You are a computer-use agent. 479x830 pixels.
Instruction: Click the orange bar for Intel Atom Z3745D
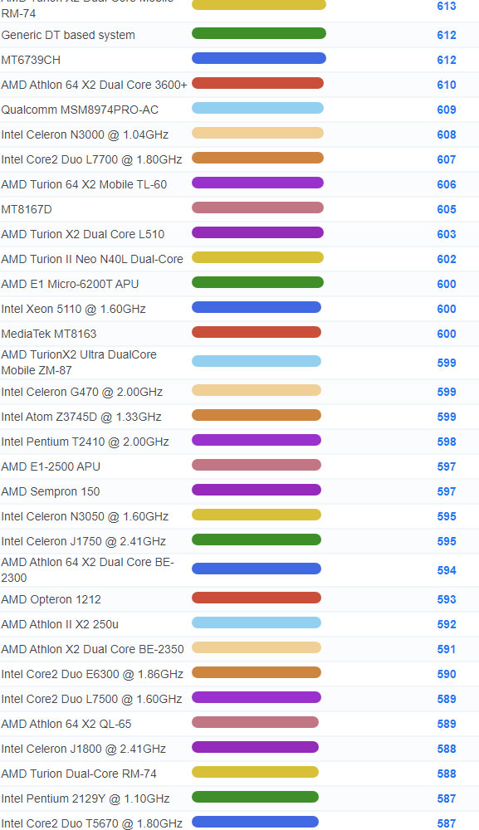coord(257,415)
